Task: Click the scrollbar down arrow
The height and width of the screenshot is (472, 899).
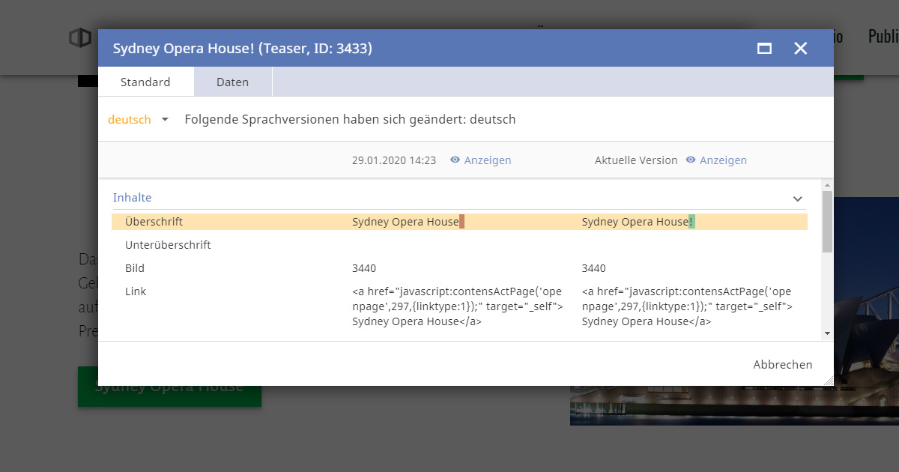Action: click(827, 333)
